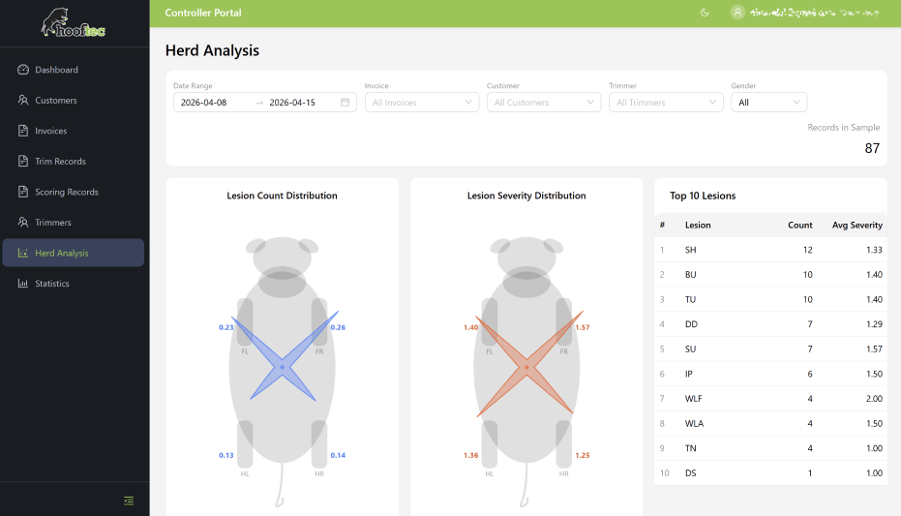Open the Trimmer selection dropdown

point(665,103)
